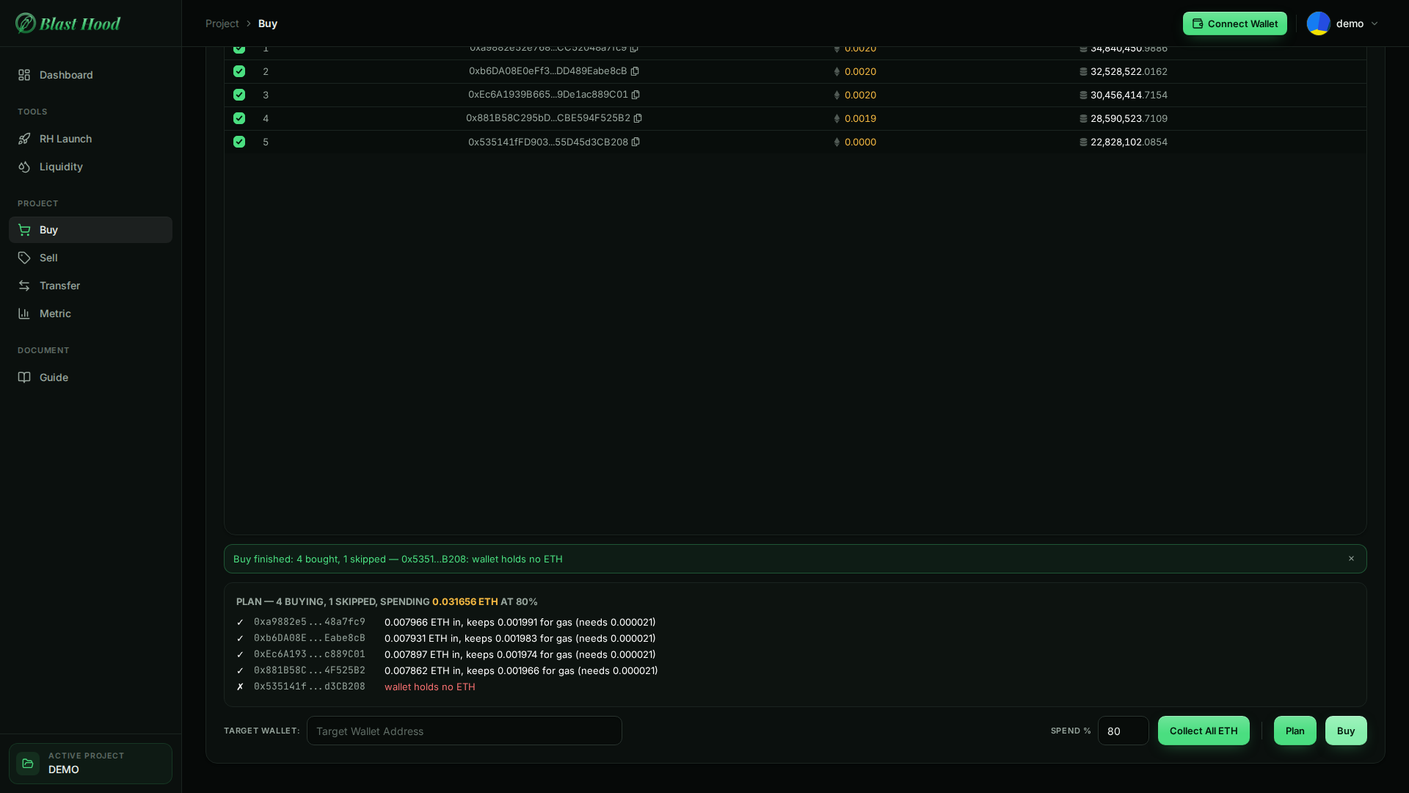
Task: Click the Guide book icon
Action: tap(24, 377)
